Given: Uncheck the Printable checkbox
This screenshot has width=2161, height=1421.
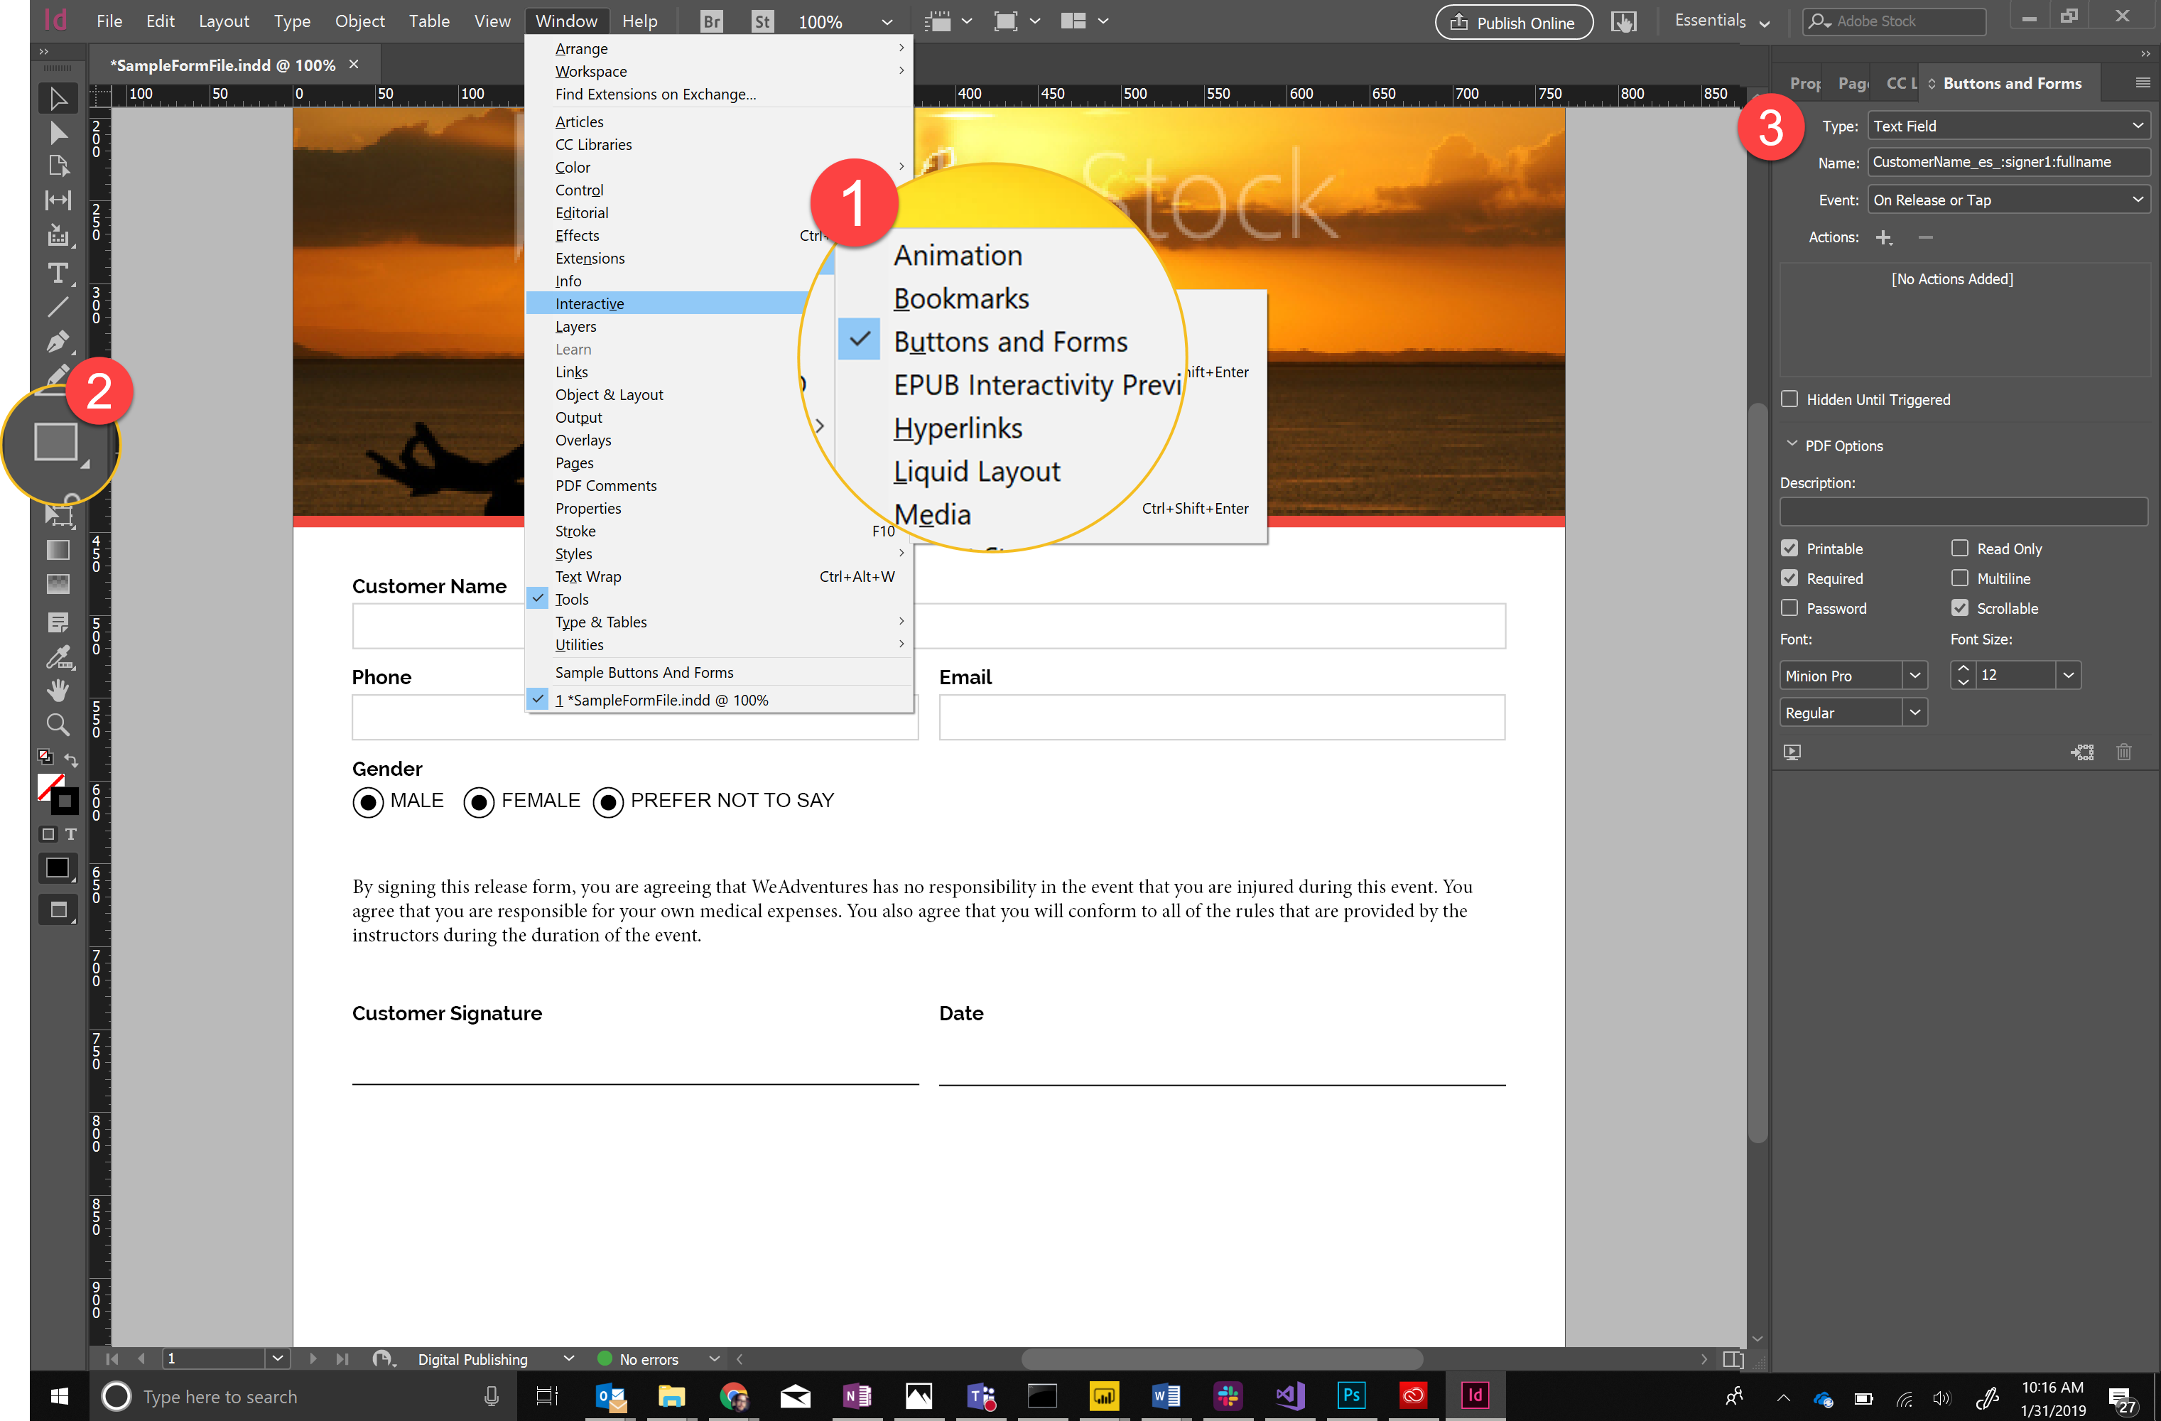Looking at the screenshot, I should click(x=1789, y=549).
